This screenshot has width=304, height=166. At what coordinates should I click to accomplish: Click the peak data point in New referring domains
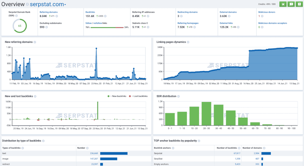96,48
